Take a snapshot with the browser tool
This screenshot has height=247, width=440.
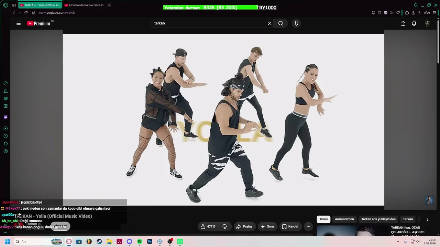coord(379,13)
